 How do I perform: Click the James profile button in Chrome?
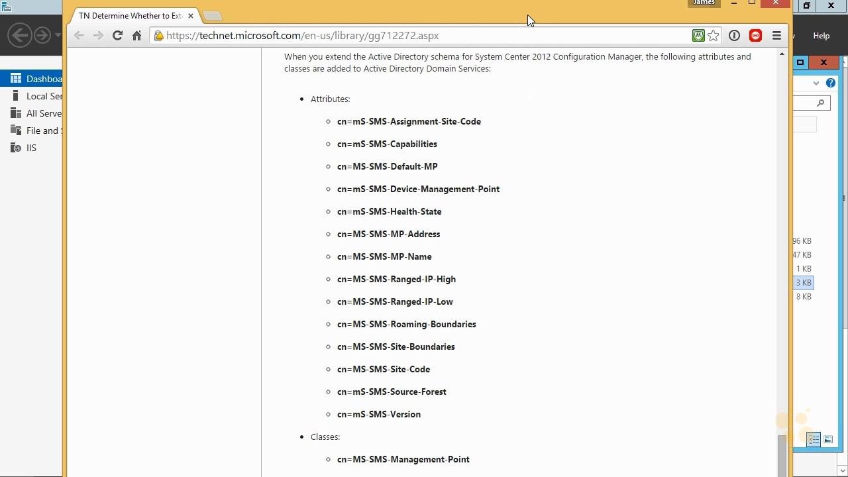[704, 3]
